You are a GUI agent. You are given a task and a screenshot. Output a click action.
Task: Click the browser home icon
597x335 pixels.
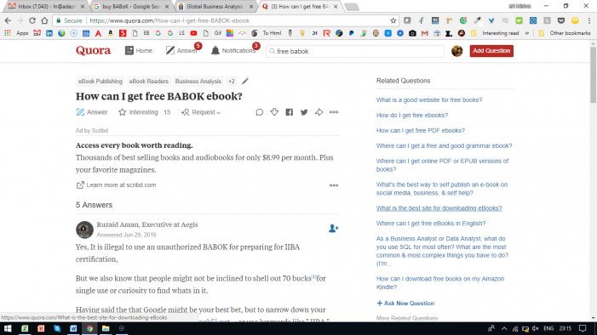tap(44, 20)
